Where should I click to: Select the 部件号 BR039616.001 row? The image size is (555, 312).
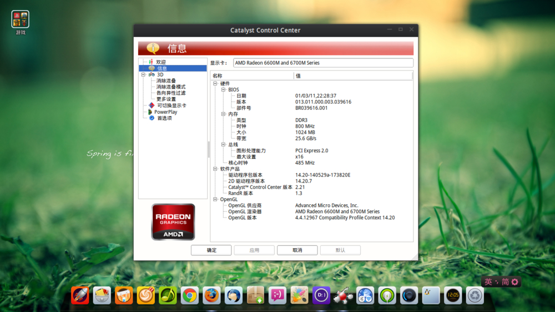pyautogui.click(x=311, y=108)
